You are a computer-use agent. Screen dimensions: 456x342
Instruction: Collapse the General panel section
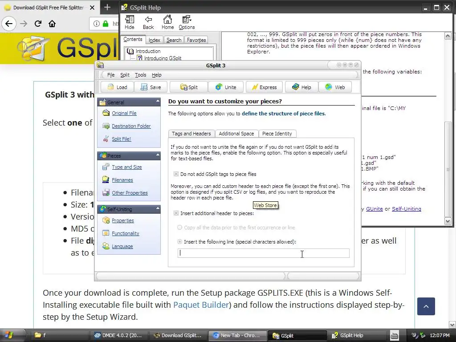(x=158, y=102)
